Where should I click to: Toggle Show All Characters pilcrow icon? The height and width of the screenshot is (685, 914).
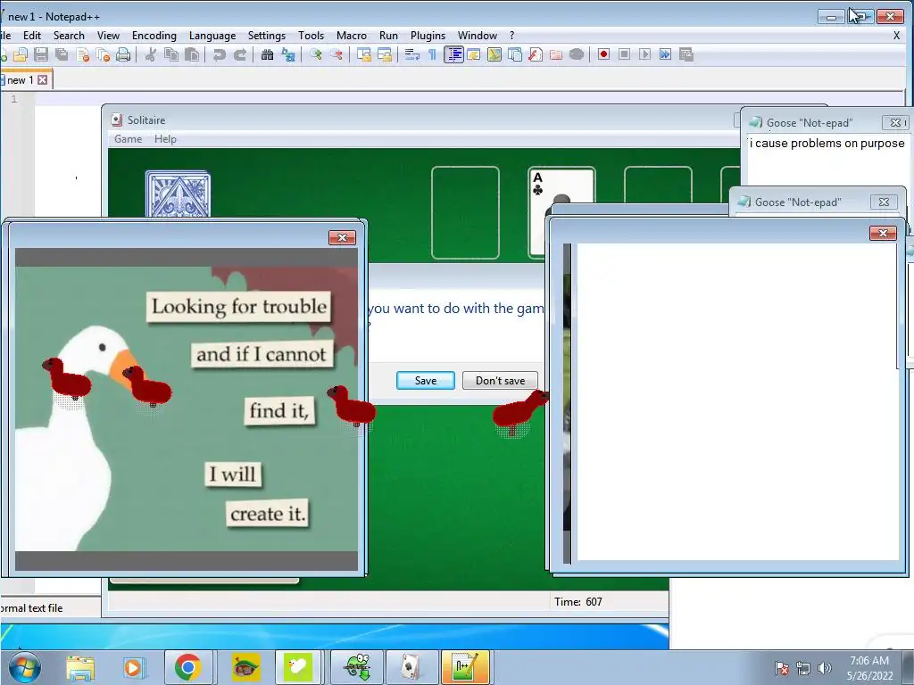(x=433, y=54)
